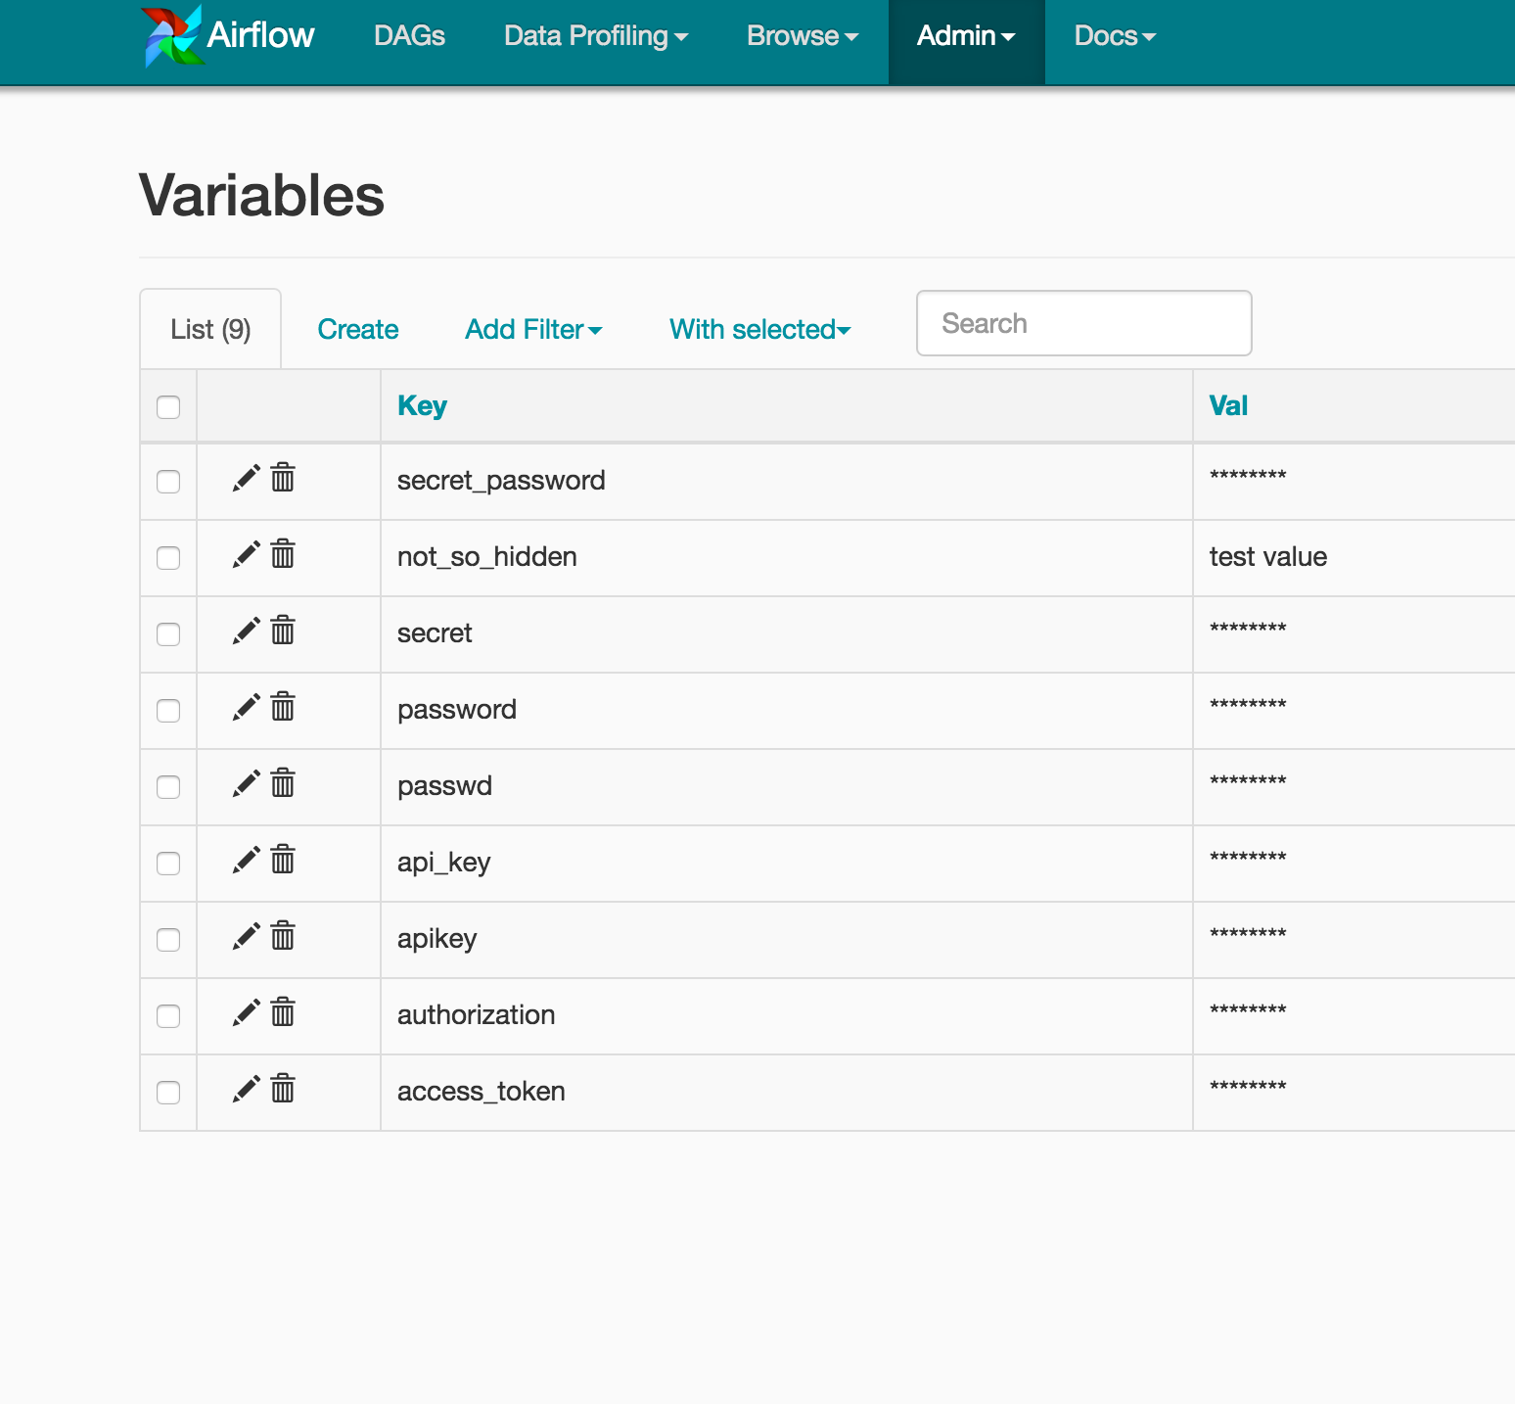Open the DAGs menu item
The height and width of the screenshot is (1404, 1515).
point(409,35)
